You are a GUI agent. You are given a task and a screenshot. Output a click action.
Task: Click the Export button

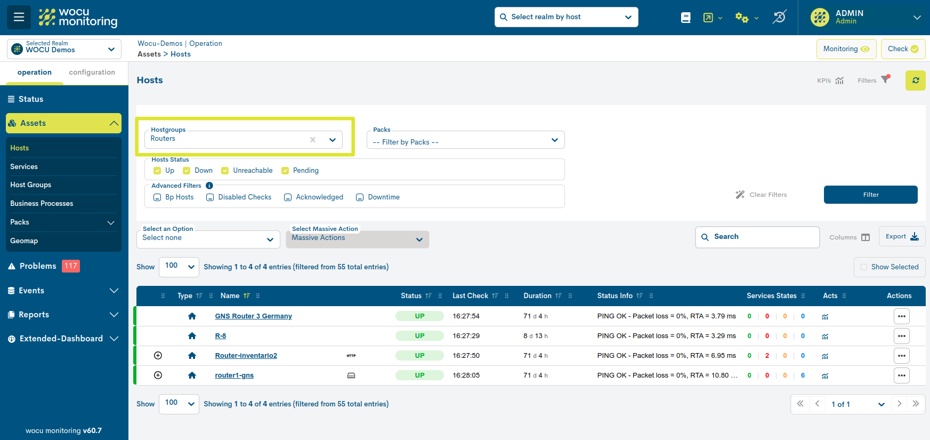coord(902,236)
